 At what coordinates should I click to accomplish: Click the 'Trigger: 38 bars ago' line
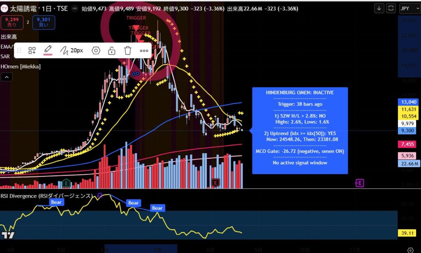300,104
